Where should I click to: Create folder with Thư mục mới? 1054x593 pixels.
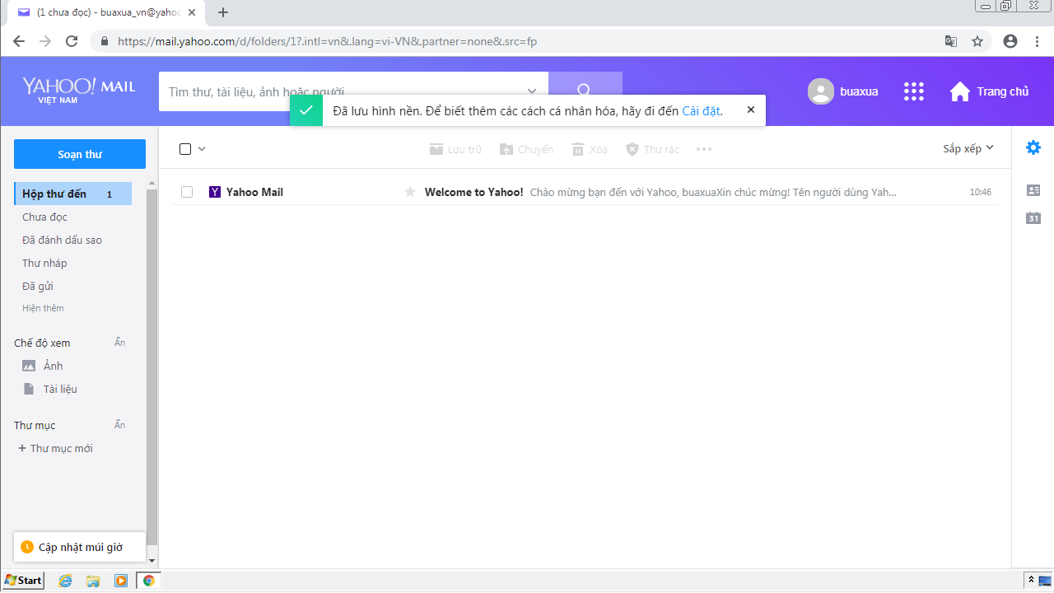[55, 448]
